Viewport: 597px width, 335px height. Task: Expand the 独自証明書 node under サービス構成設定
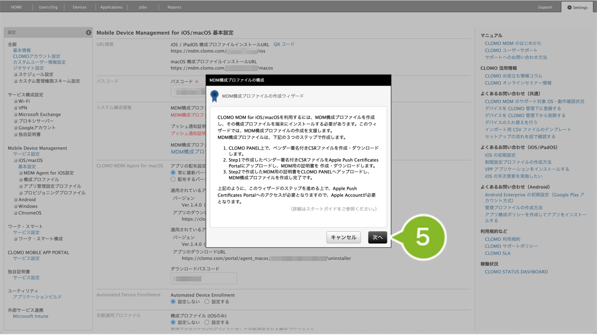(15, 134)
